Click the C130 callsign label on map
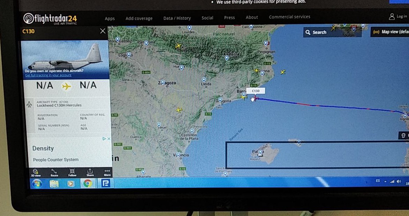 click(x=255, y=91)
